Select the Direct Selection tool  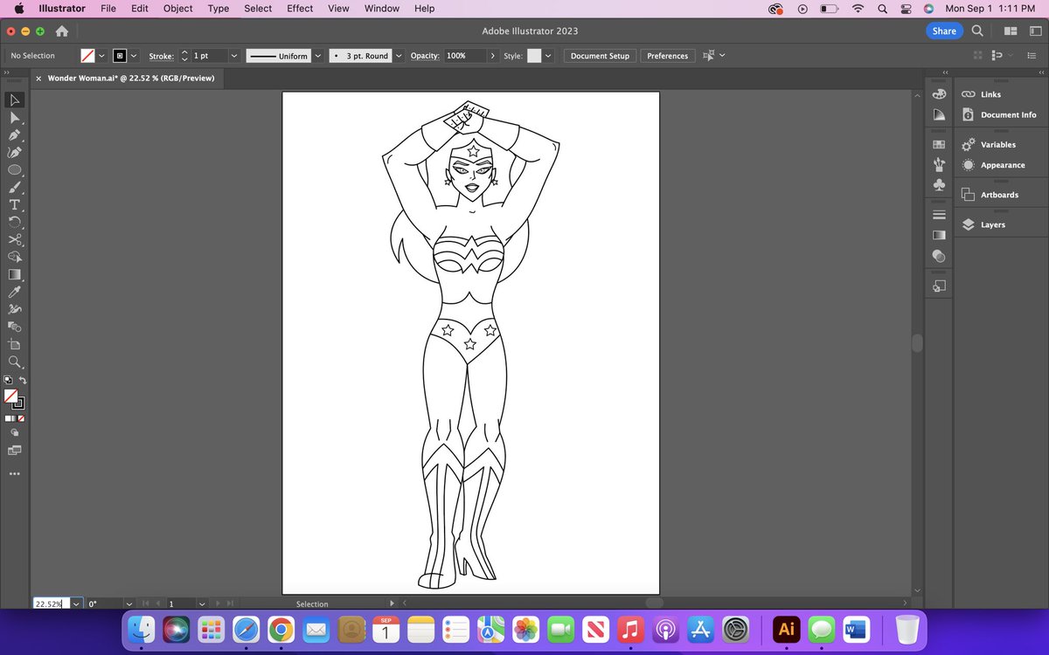15,117
